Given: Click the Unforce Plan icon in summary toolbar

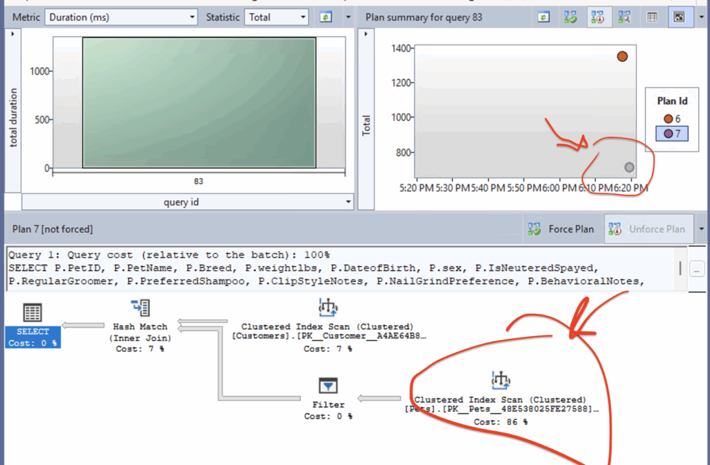Looking at the screenshot, I should 597,17.
